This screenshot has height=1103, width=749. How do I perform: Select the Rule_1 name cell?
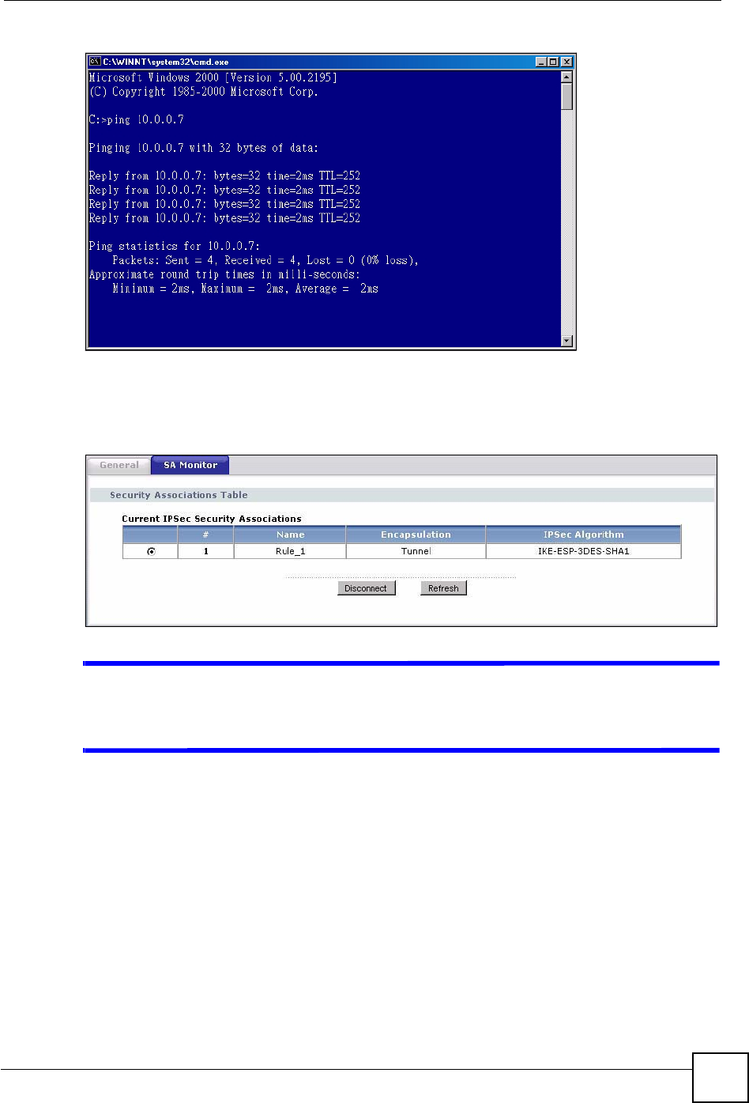(x=290, y=551)
